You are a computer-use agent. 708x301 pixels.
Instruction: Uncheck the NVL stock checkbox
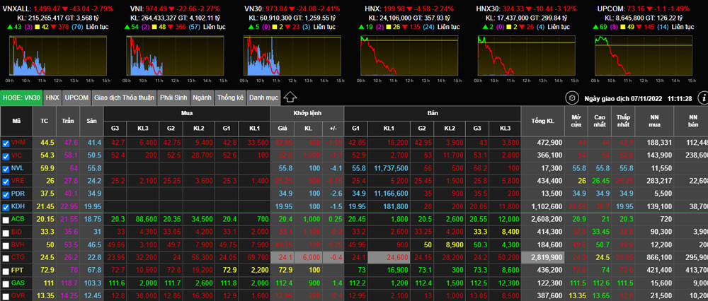(6, 168)
